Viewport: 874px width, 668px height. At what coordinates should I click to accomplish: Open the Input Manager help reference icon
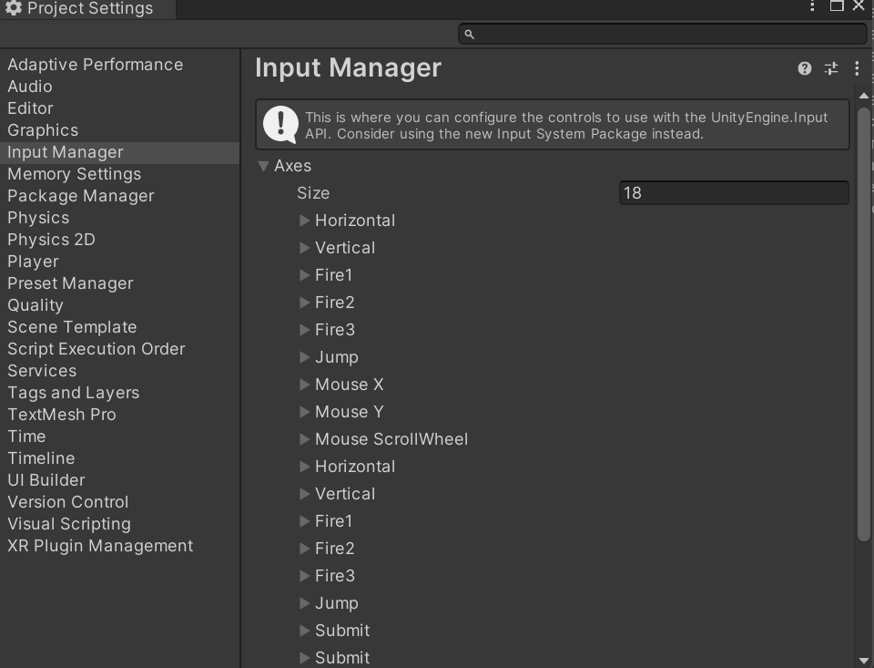(x=805, y=68)
